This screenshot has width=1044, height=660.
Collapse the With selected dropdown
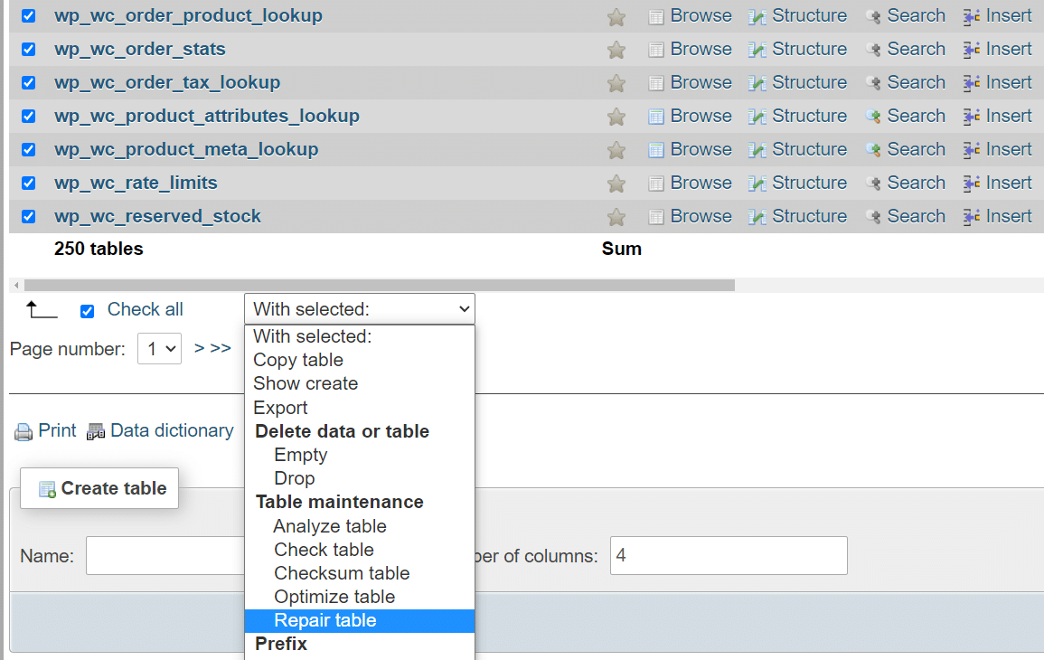coord(359,308)
